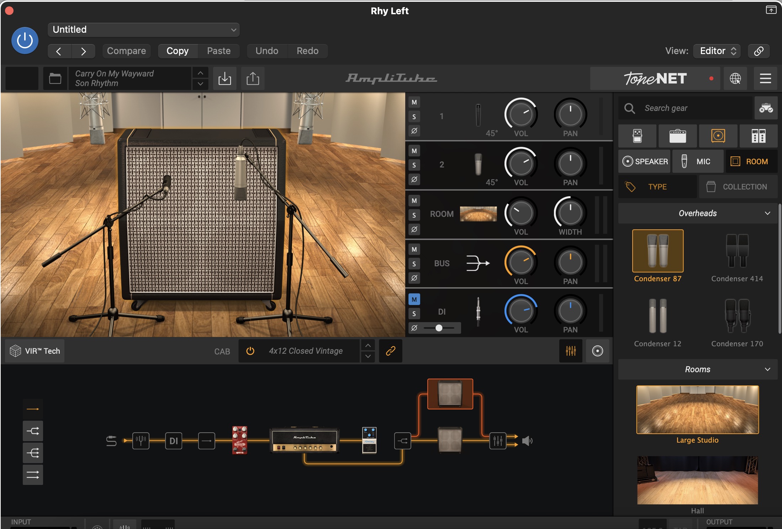
Task: Toggle the plugin power button
Action: click(x=25, y=41)
